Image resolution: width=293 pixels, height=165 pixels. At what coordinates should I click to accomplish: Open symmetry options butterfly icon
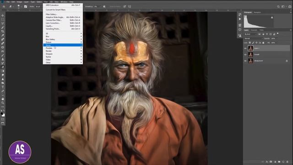(130, 6)
